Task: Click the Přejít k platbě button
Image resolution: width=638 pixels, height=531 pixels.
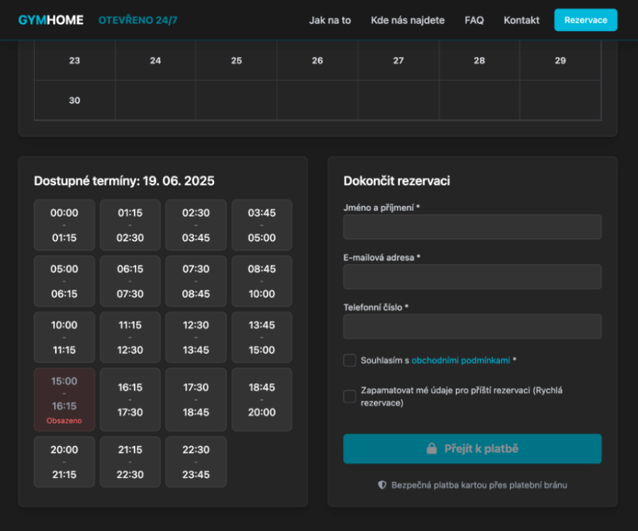Action: (472, 449)
